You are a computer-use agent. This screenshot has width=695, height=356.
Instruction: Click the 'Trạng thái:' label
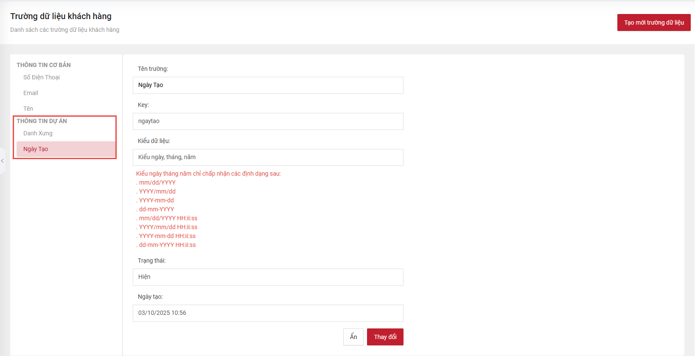tap(151, 261)
